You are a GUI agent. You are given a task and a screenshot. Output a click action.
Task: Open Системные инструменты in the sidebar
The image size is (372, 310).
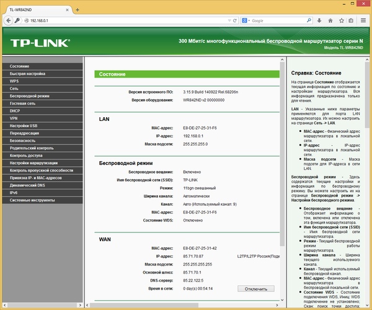pos(32,200)
